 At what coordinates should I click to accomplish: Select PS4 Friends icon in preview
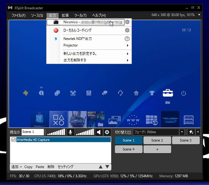[x=57, y=93]
